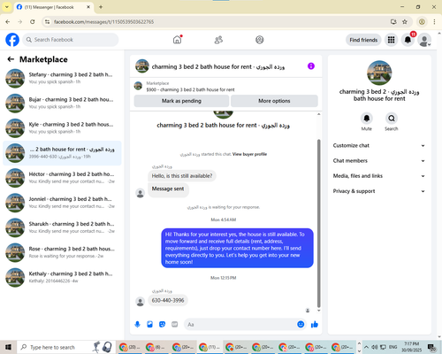Open the Menu grid icon
442x354 pixels.
tap(391, 40)
